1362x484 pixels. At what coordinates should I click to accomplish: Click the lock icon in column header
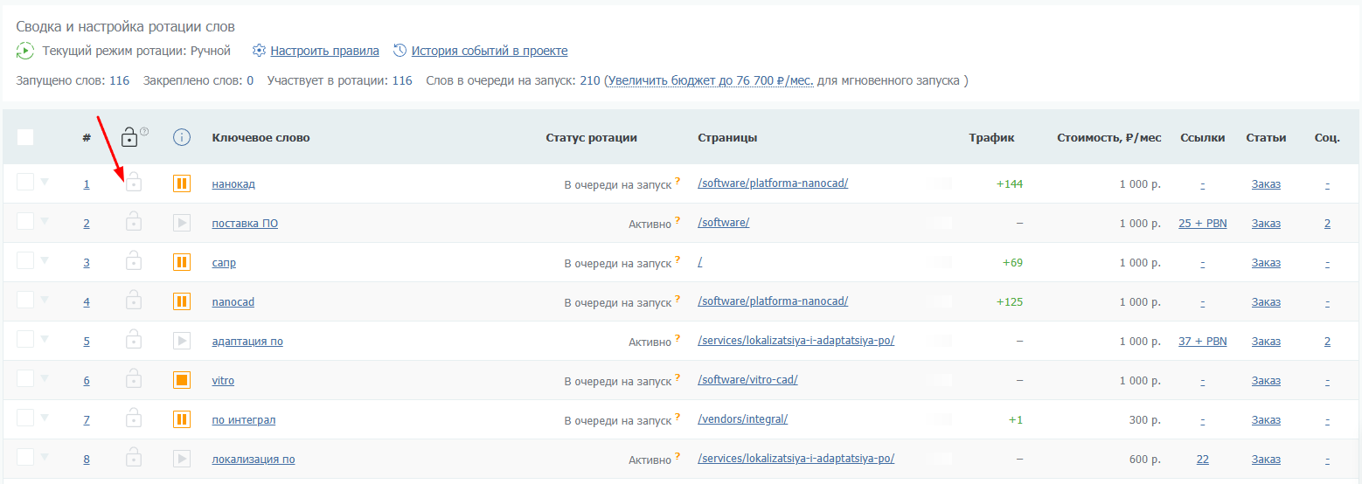[x=129, y=137]
